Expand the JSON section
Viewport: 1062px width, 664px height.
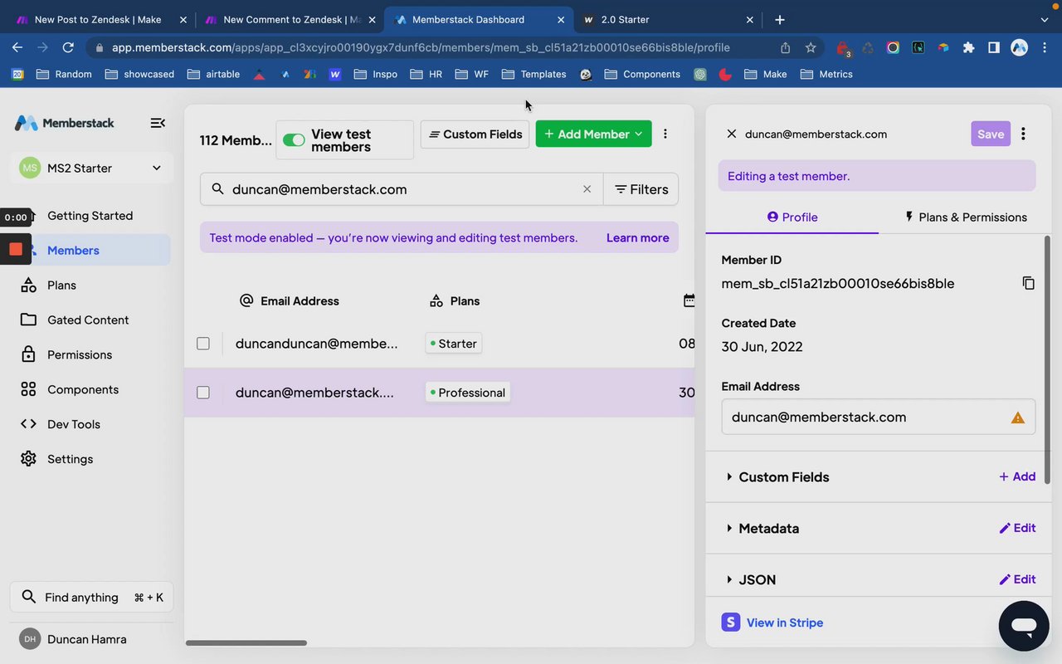(750, 580)
